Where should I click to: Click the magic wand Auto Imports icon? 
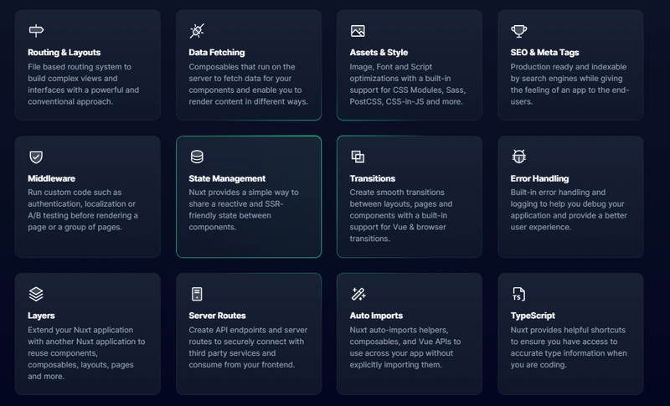click(358, 294)
